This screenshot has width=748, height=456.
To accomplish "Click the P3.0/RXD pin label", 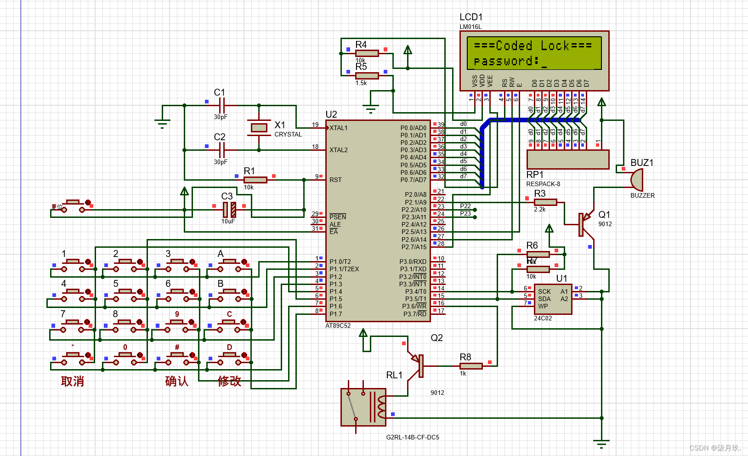I will click(x=413, y=262).
